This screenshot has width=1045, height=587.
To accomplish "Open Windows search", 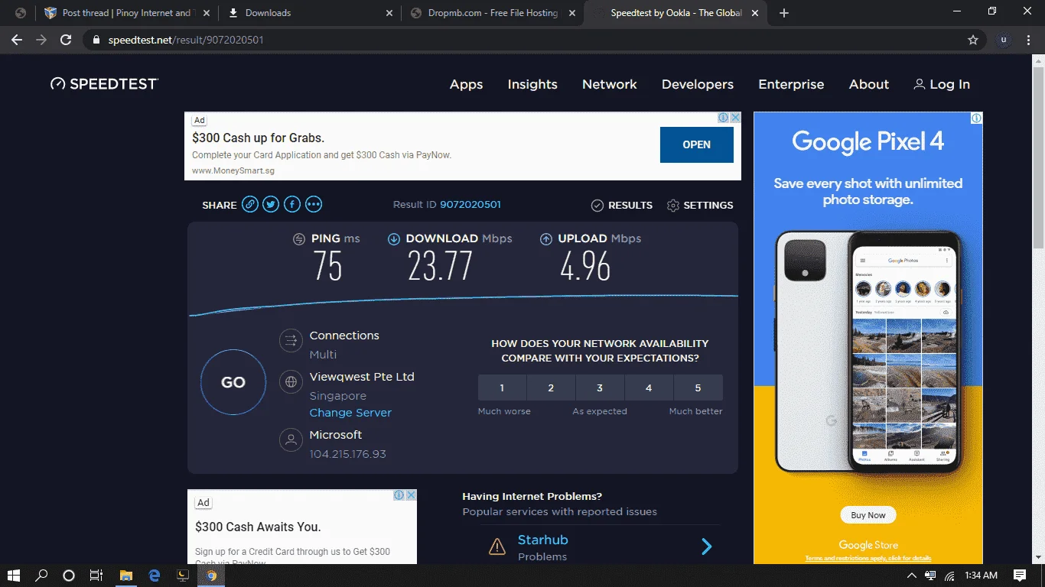I will point(42,576).
